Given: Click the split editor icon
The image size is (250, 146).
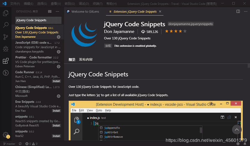Looking at the screenshot, I should click(x=238, y=12).
